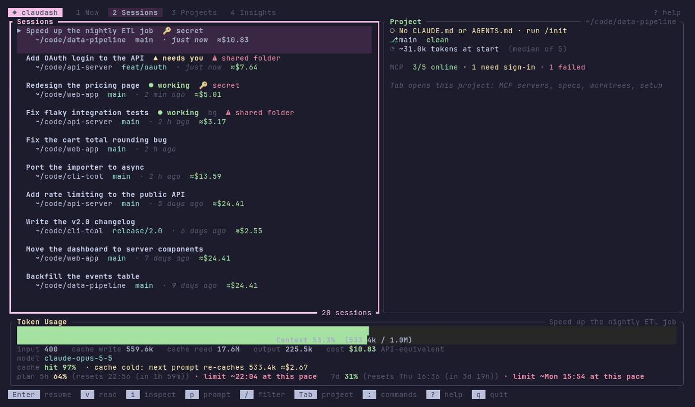The width and height of the screenshot is (695, 407).
Task: Click the p prompt key hint
Action: tap(208, 395)
